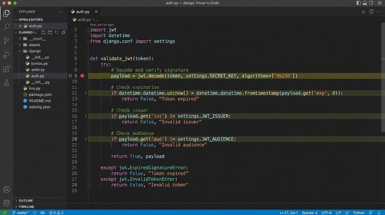
Task: Open the Explorer icon in Activity Bar
Action: click(x=6, y=13)
